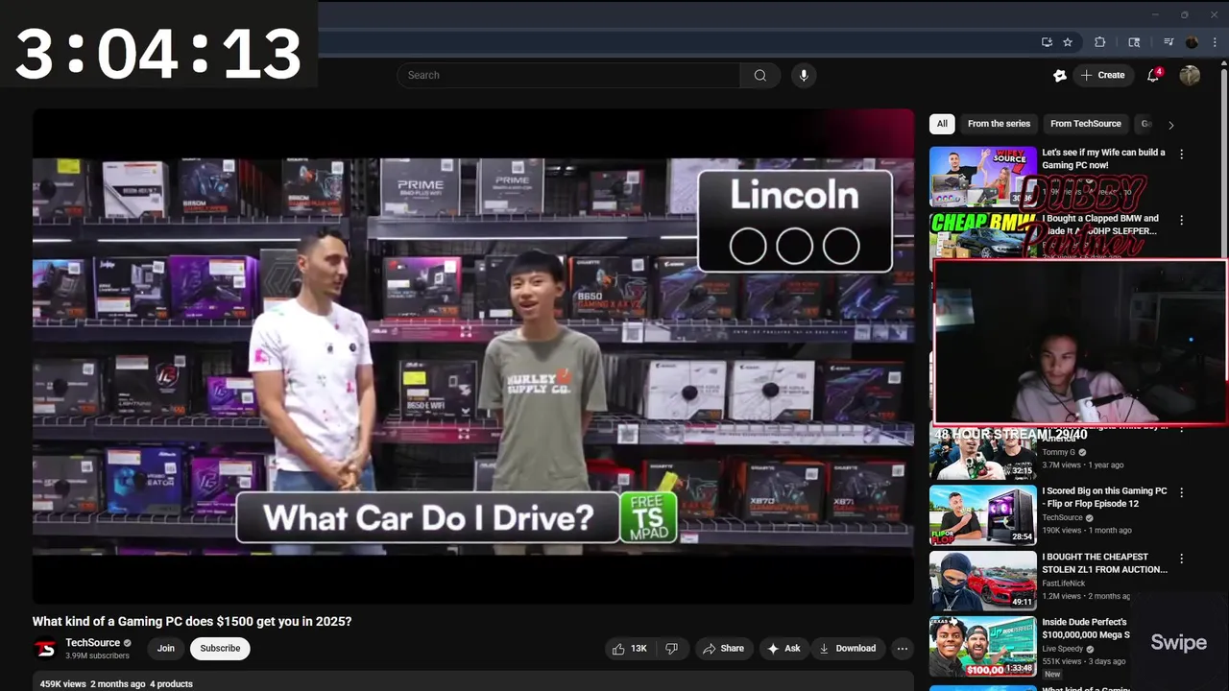The height and width of the screenshot is (691, 1229).
Task: Click the video title 'What kind of a Gaming PC'
Action: 192,622
